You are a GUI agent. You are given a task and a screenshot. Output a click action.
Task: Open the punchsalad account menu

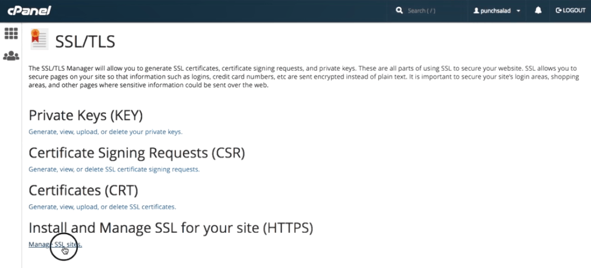pyautogui.click(x=496, y=11)
